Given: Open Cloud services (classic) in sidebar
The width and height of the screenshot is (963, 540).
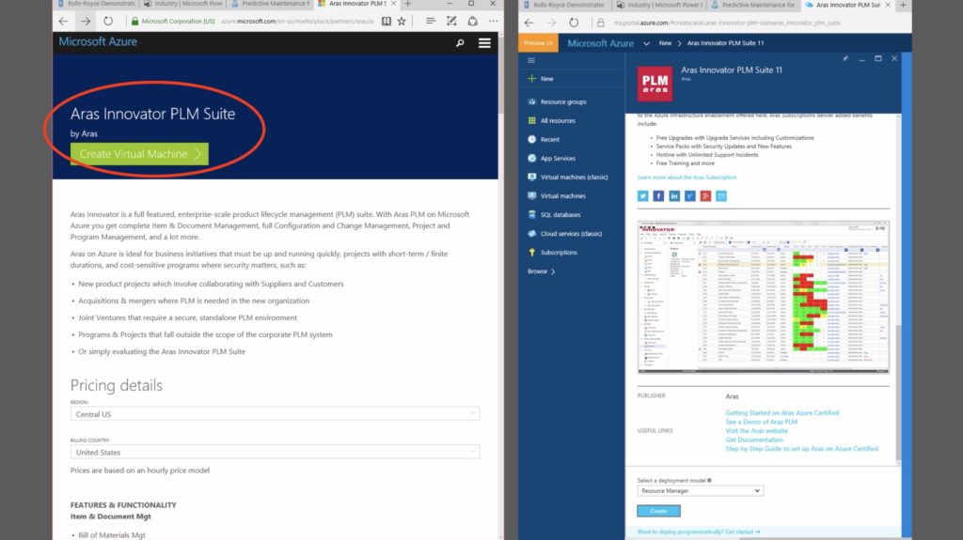Looking at the screenshot, I should 572,234.
